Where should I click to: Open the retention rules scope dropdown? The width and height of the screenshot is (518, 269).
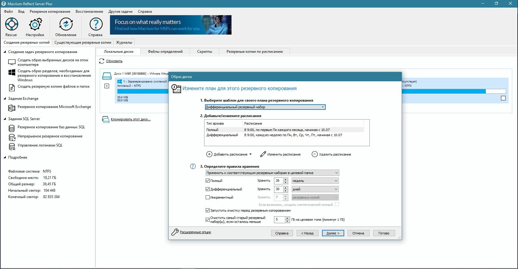[x=272, y=173]
